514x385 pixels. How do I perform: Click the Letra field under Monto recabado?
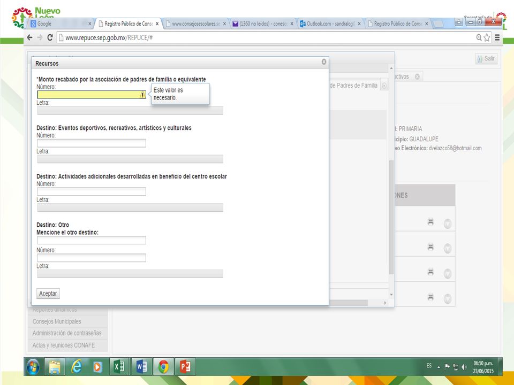pyautogui.click(x=130, y=110)
